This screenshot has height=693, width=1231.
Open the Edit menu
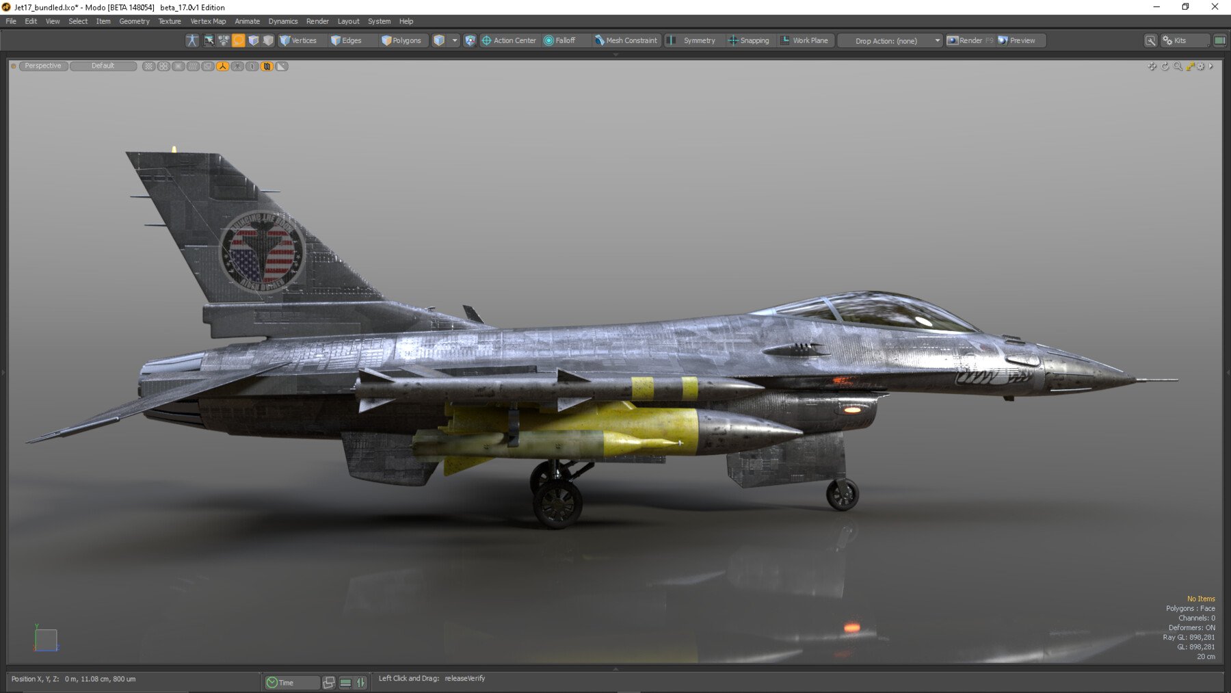[31, 21]
